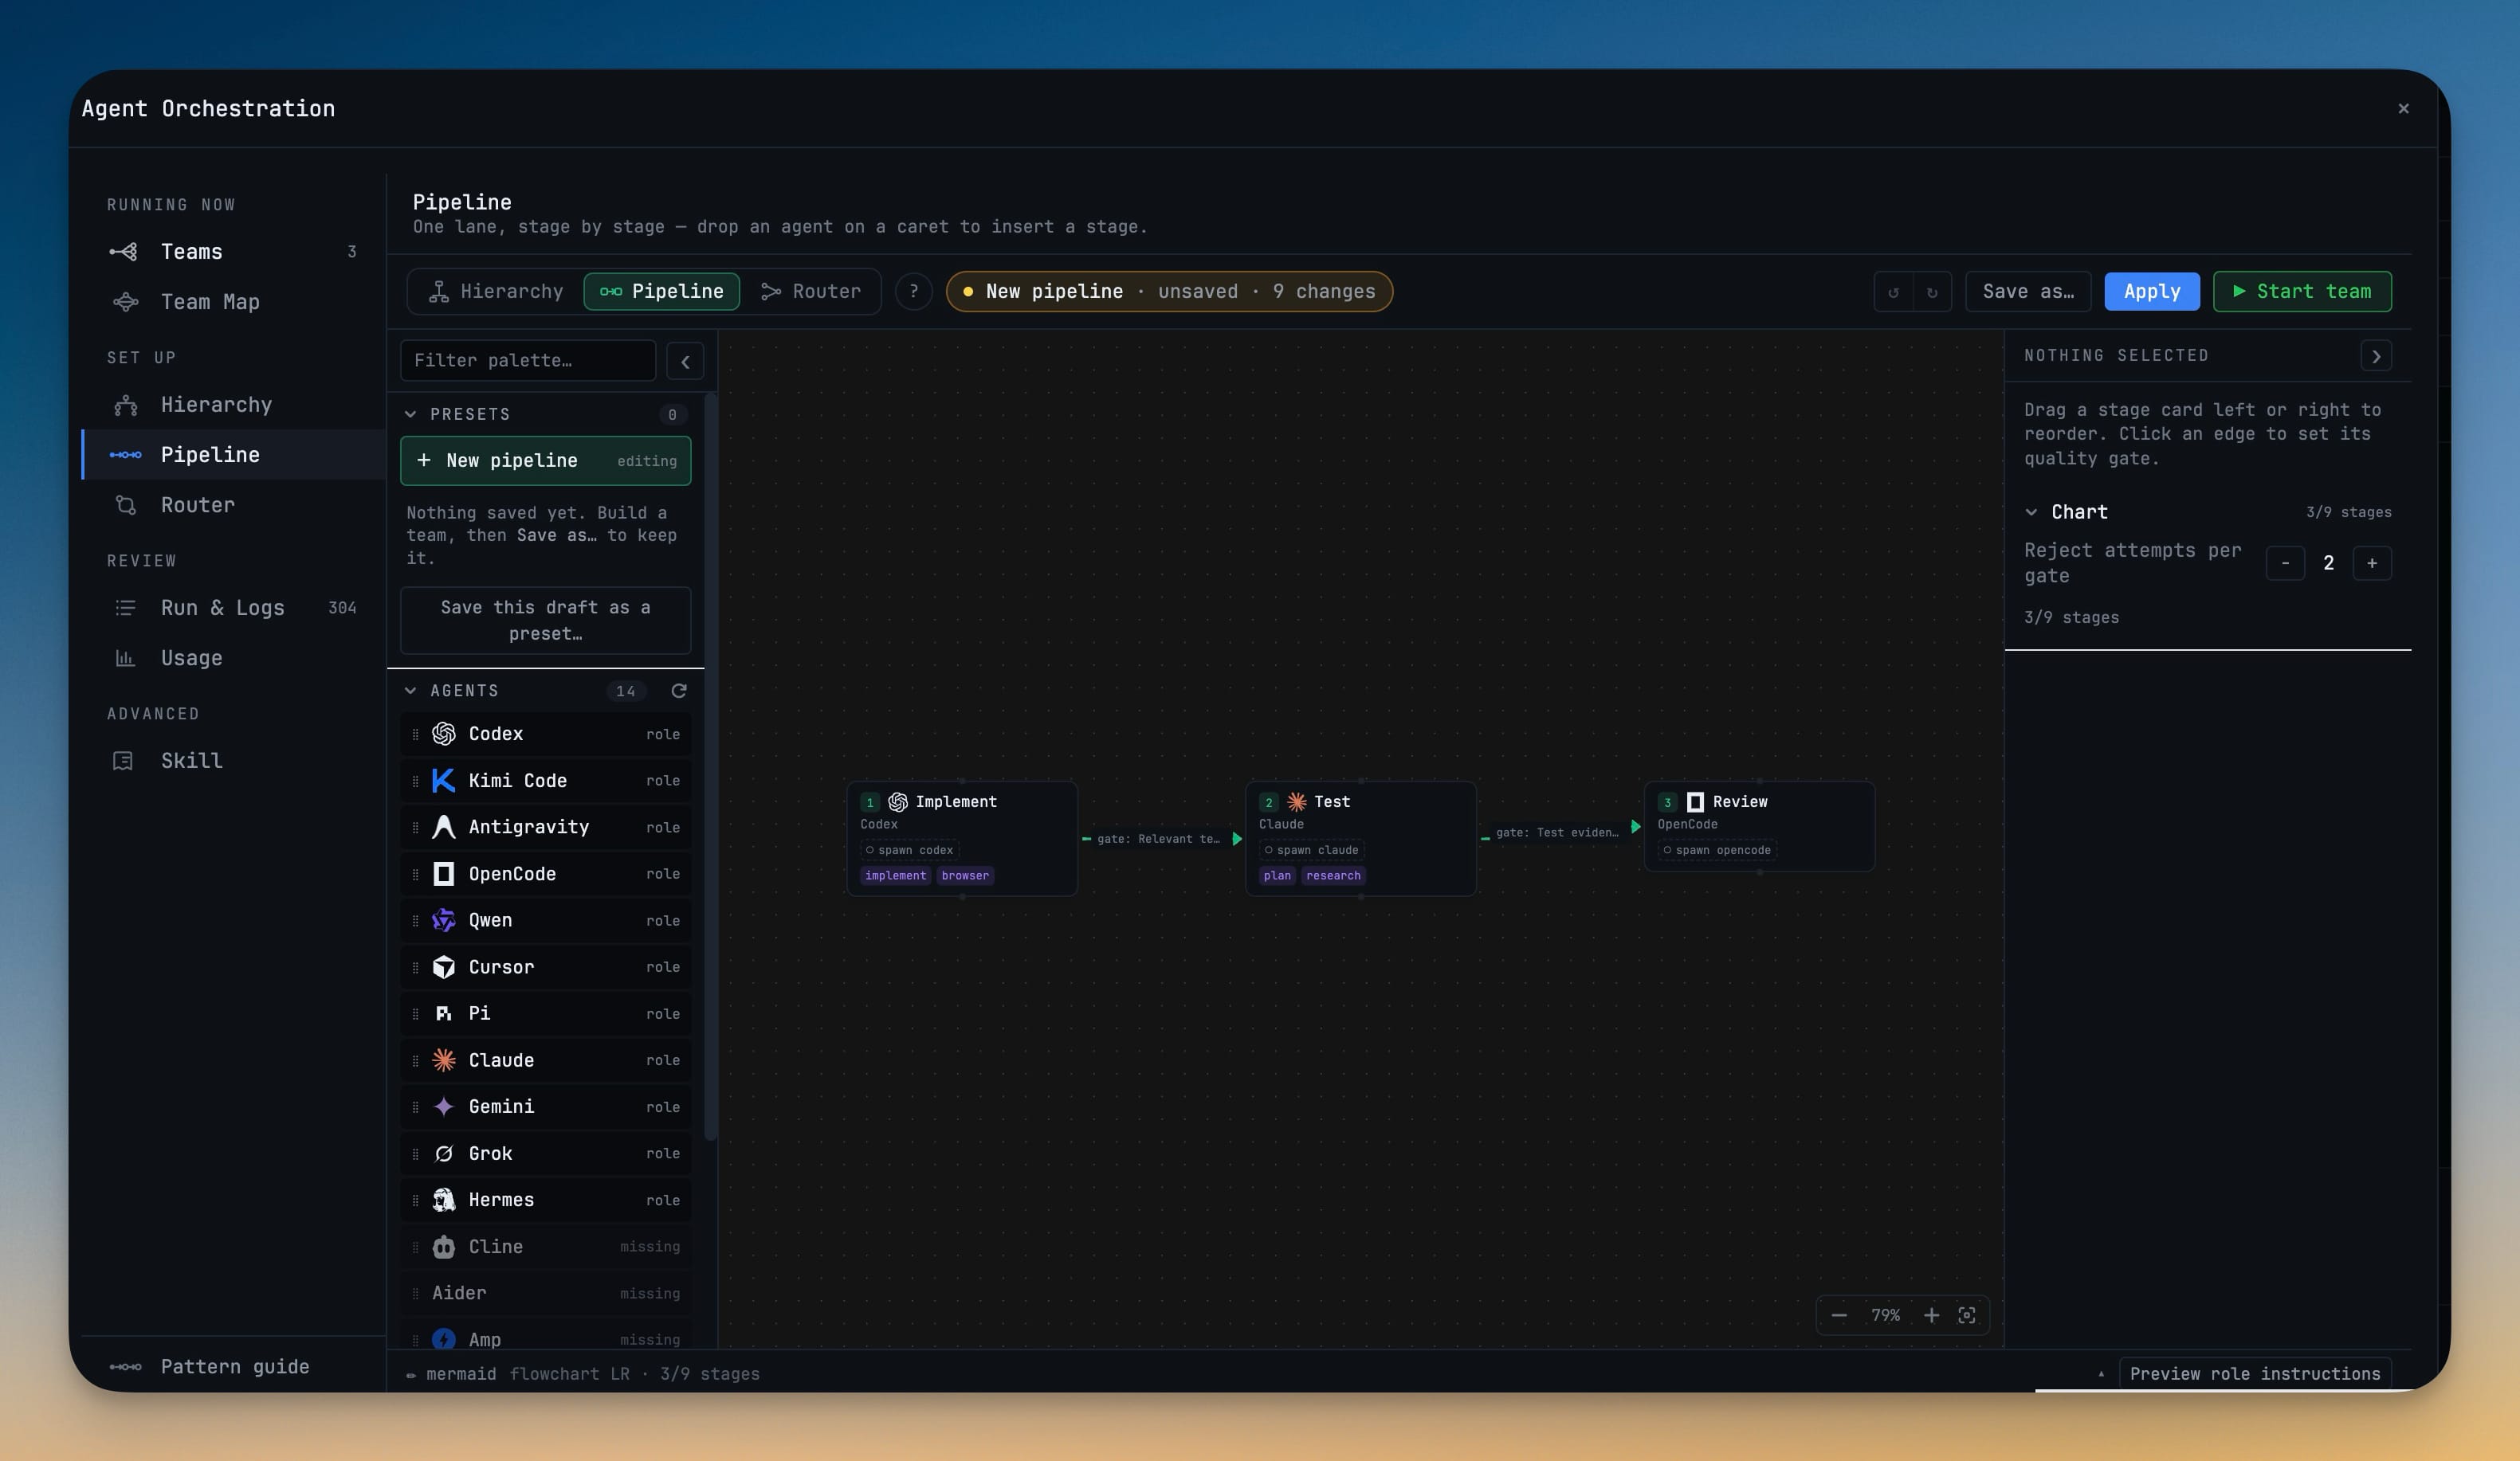Click the Kimi Code K icon

pos(443,781)
